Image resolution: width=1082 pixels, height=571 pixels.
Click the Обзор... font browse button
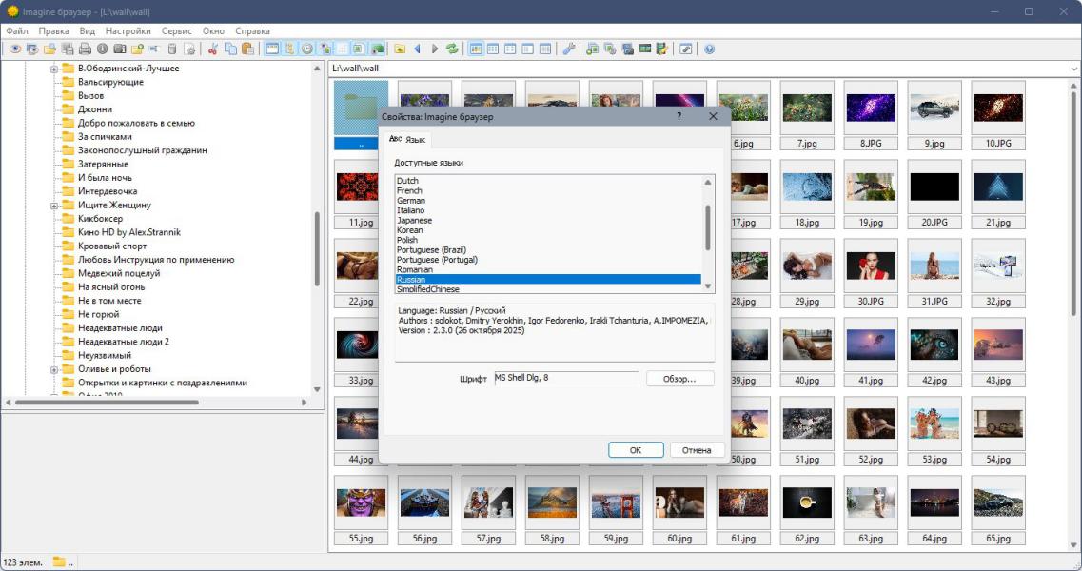click(680, 379)
